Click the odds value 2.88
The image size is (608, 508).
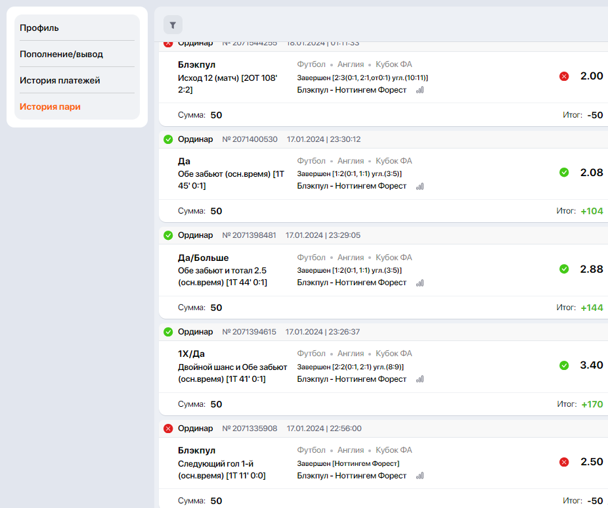(x=592, y=269)
